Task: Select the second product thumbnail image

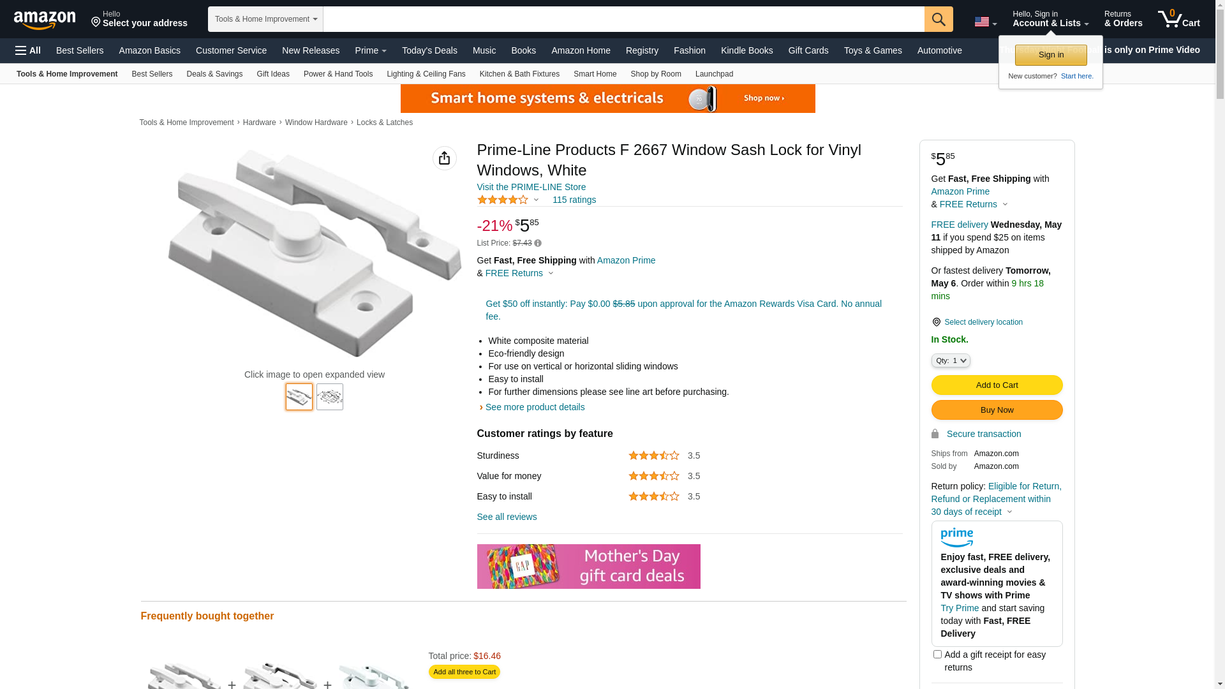Action: click(x=330, y=397)
